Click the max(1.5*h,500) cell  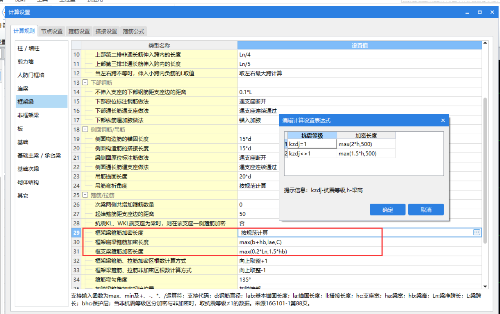[366, 153]
